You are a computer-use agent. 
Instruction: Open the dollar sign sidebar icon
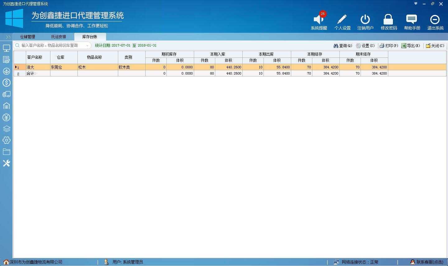click(7, 83)
